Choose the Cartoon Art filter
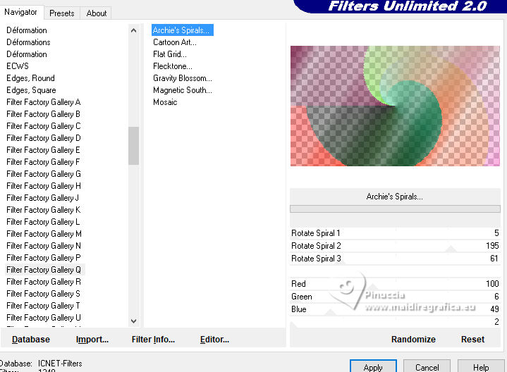 (175, 42)
